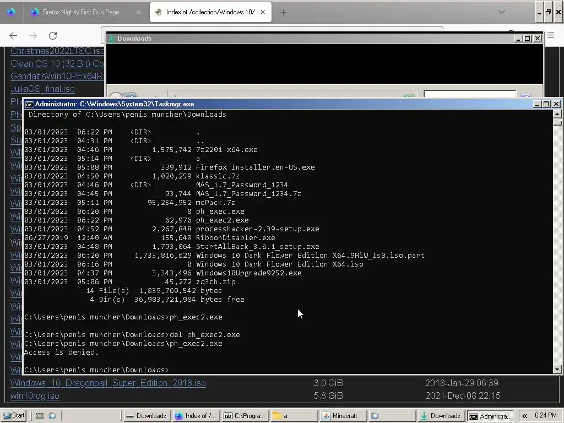Click the zq3ch.zip listing line
This screenshot has height=423, width=564.
point(130,281)
